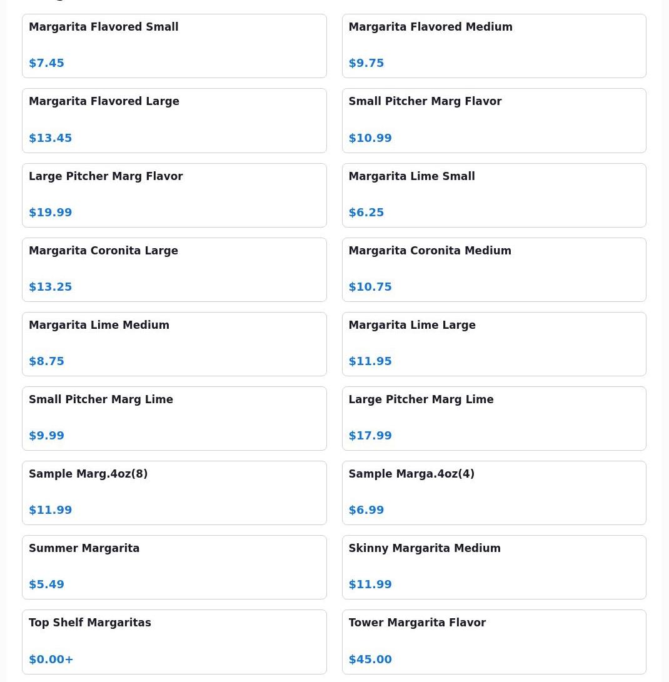
Task: Select Large Pitcher Marg Lime
Action: click(494, 418)
